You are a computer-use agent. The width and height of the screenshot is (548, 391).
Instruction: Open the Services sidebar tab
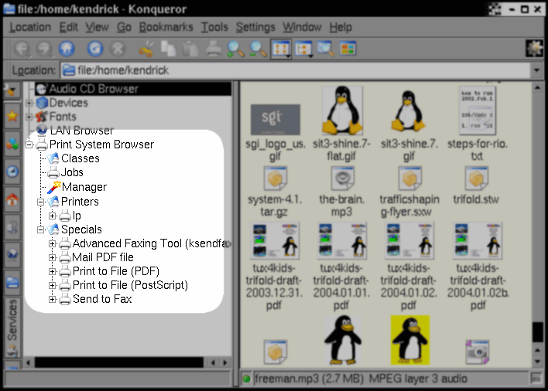[12, 328]
